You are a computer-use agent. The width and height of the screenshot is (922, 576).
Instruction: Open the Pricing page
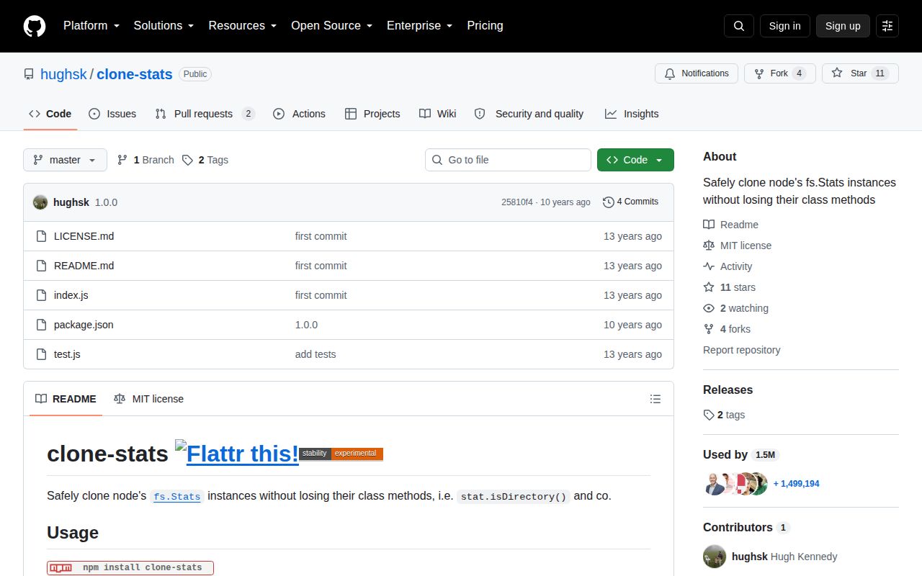pyautogui.click(x=485, y=26)
